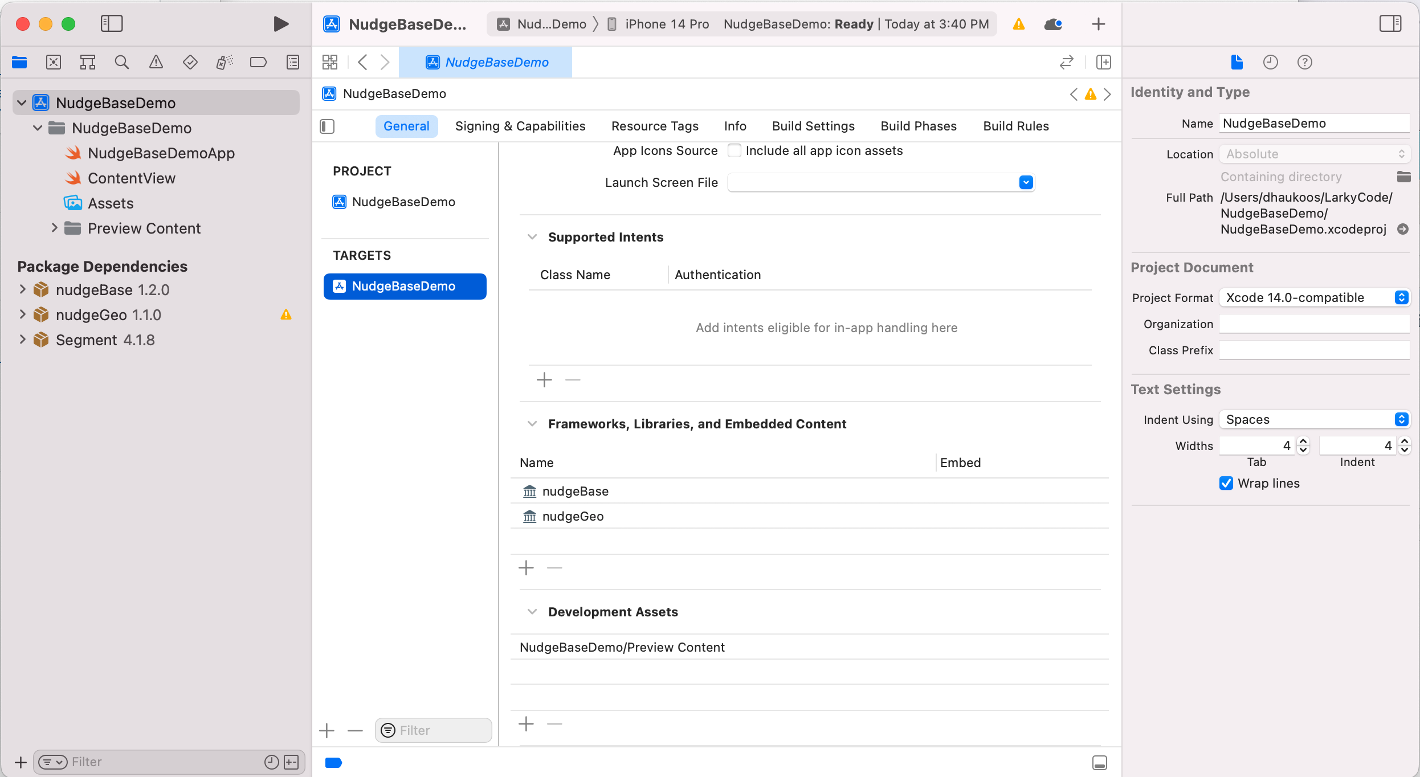The image size is (1420, 777).
Task: Add a framework with plus button
Action: point(526,568)
